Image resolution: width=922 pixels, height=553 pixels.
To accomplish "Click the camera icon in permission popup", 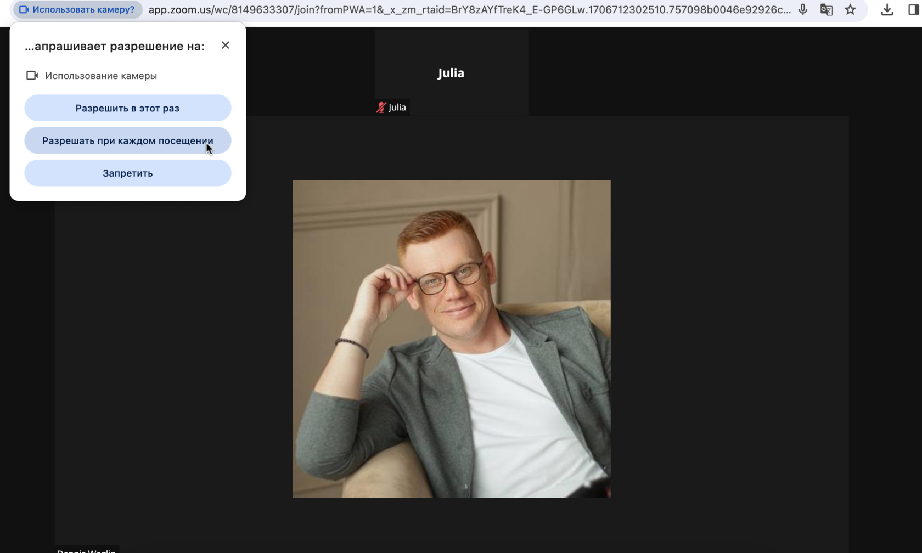I will [32, 76].
